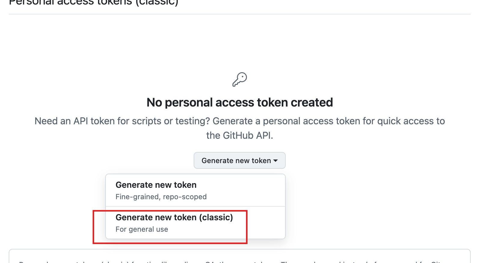This screenshot has width=477, height=263.
Task: Click the key icon above the heading
Action: click(240, 79)
